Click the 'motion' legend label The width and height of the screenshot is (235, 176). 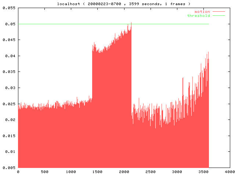pyautogui.click(x=202, y=12)
